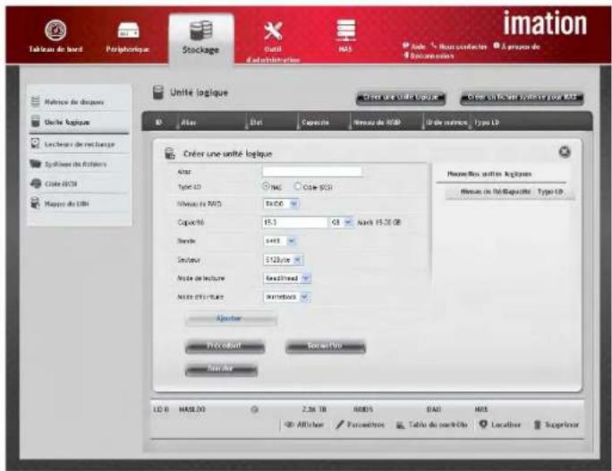612x471 pixels.
Task: Click the NAS LD0 alias cell
Action: [x=191, y=409]
